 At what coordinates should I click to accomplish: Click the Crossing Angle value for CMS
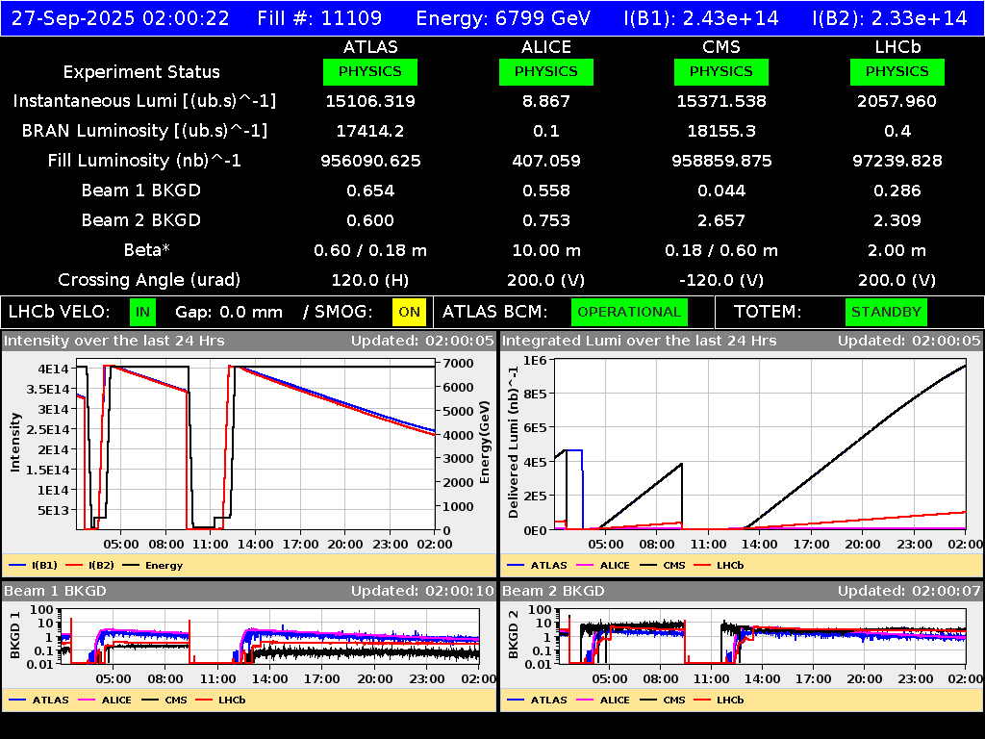click(721, 279)
